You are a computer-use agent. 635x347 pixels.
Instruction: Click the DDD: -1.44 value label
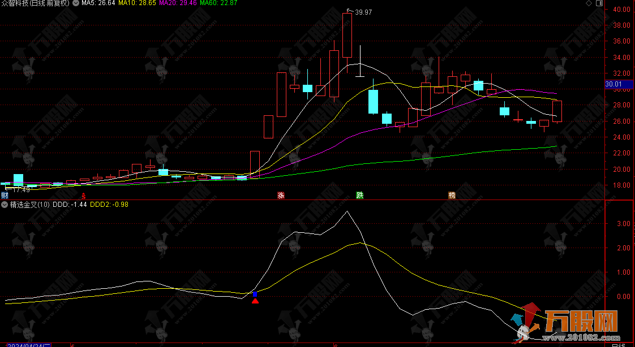tap(70, 205)
